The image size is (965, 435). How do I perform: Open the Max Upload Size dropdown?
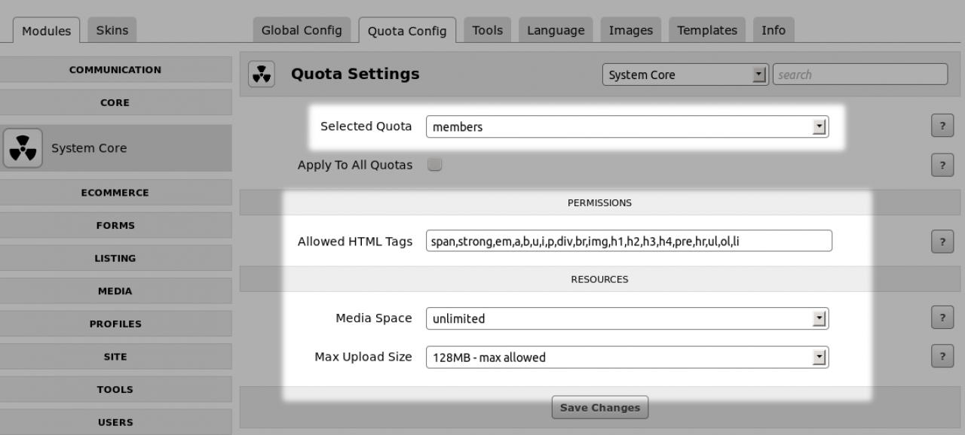(626, 357)
